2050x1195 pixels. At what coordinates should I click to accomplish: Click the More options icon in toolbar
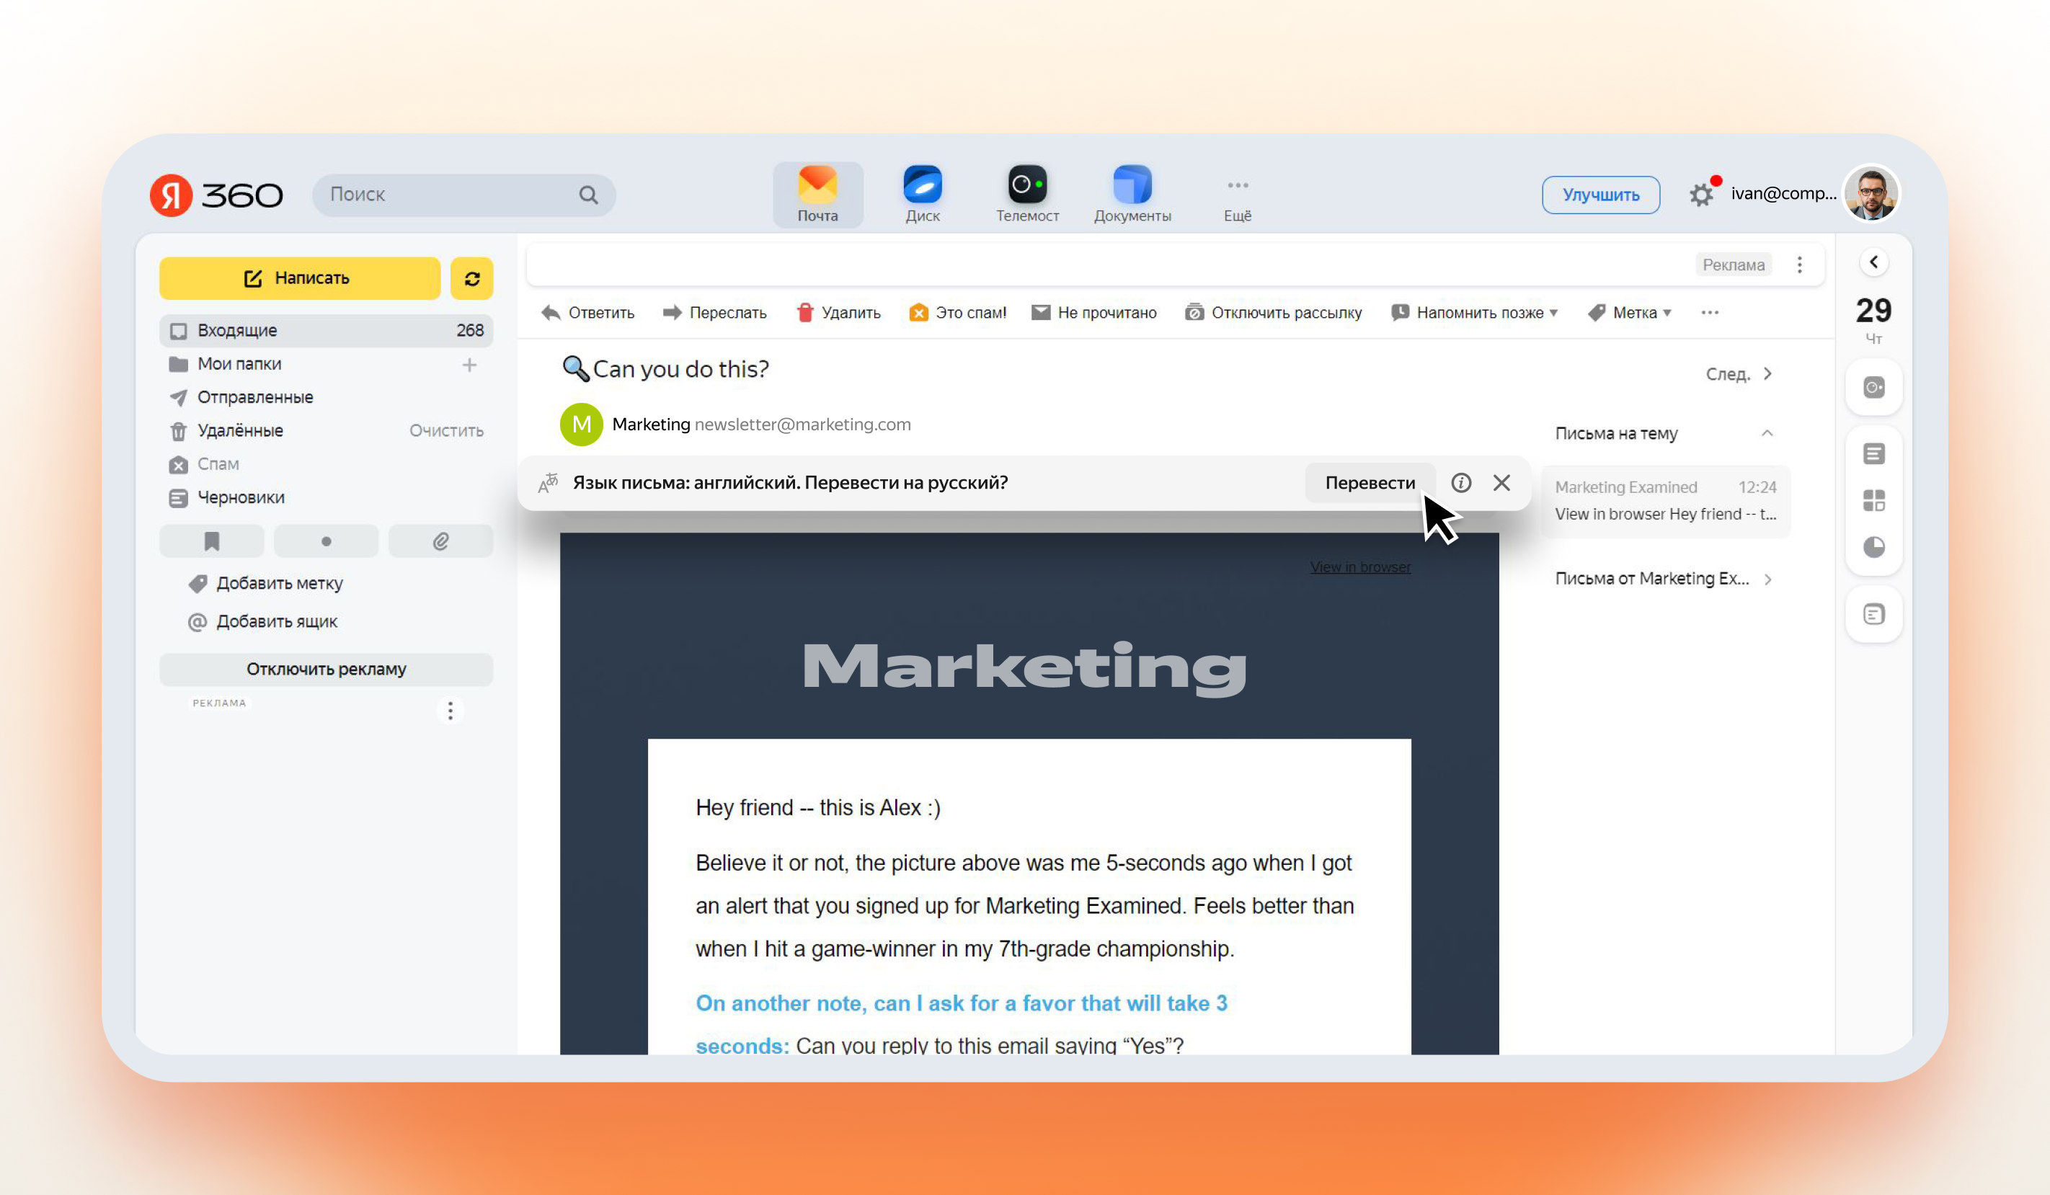pos(1710,313)
